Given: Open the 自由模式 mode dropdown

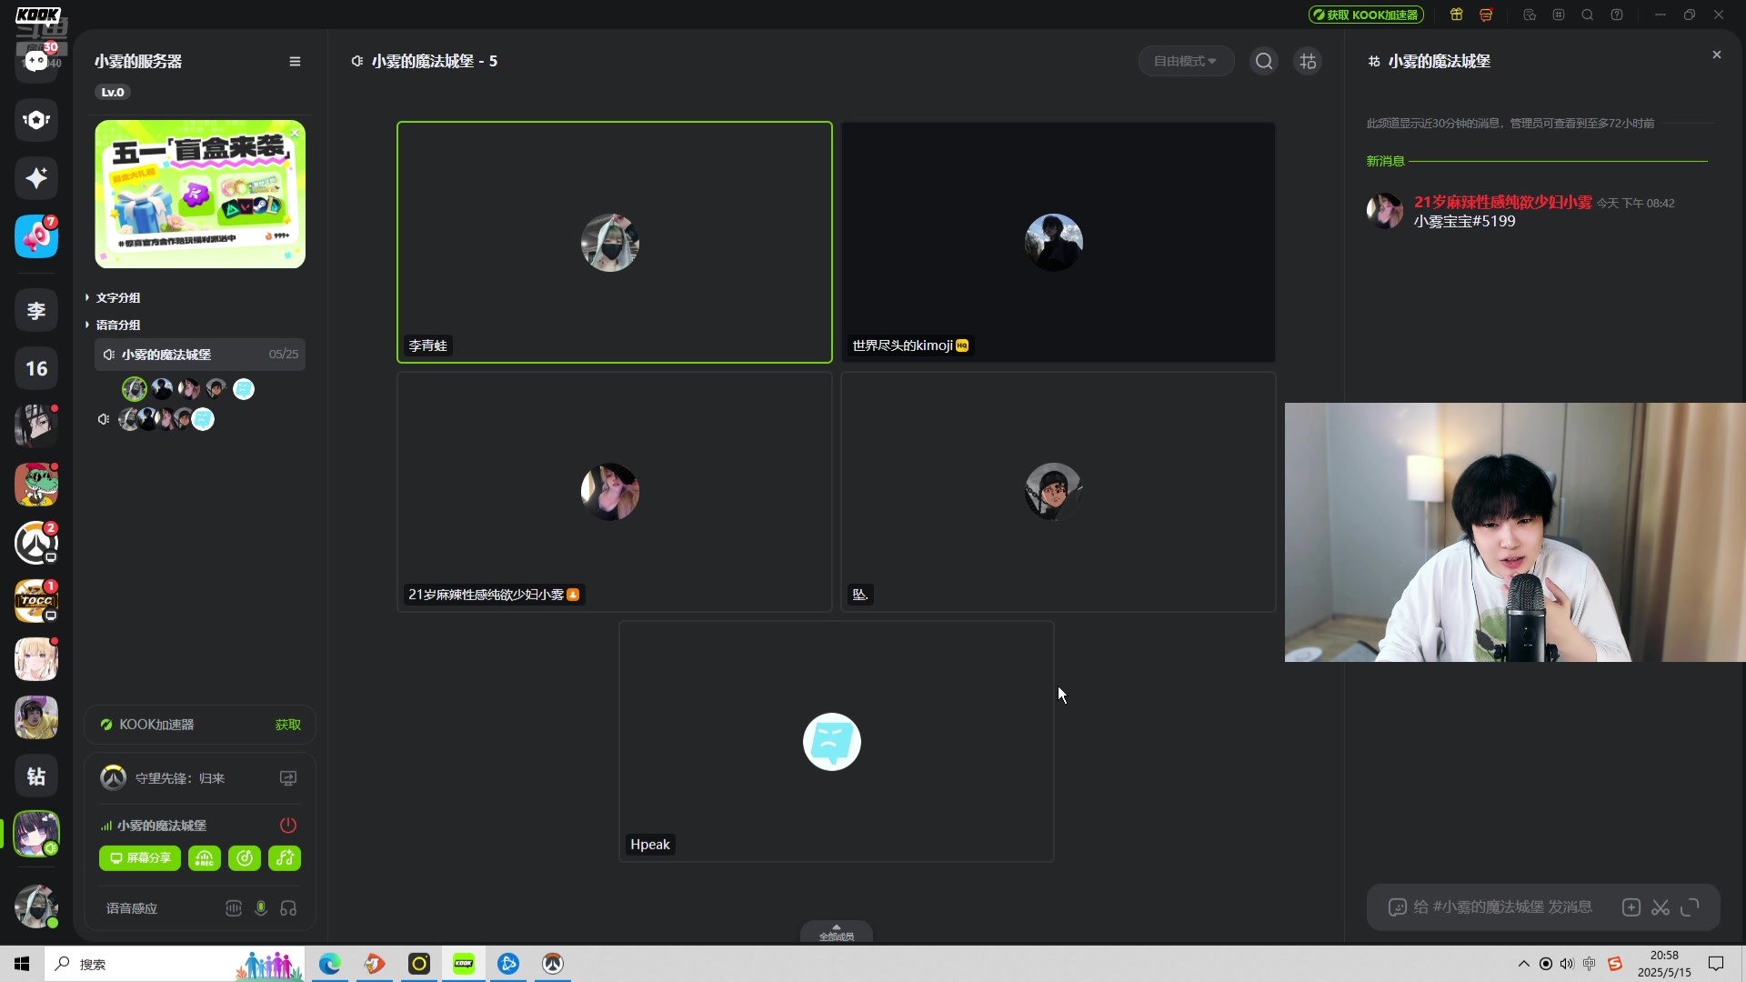Looking at the screenshot, I should click(x=1186, y=61).
